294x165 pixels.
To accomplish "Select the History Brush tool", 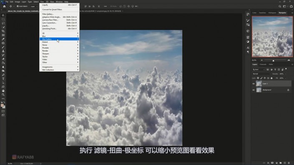I will [3, 55].
